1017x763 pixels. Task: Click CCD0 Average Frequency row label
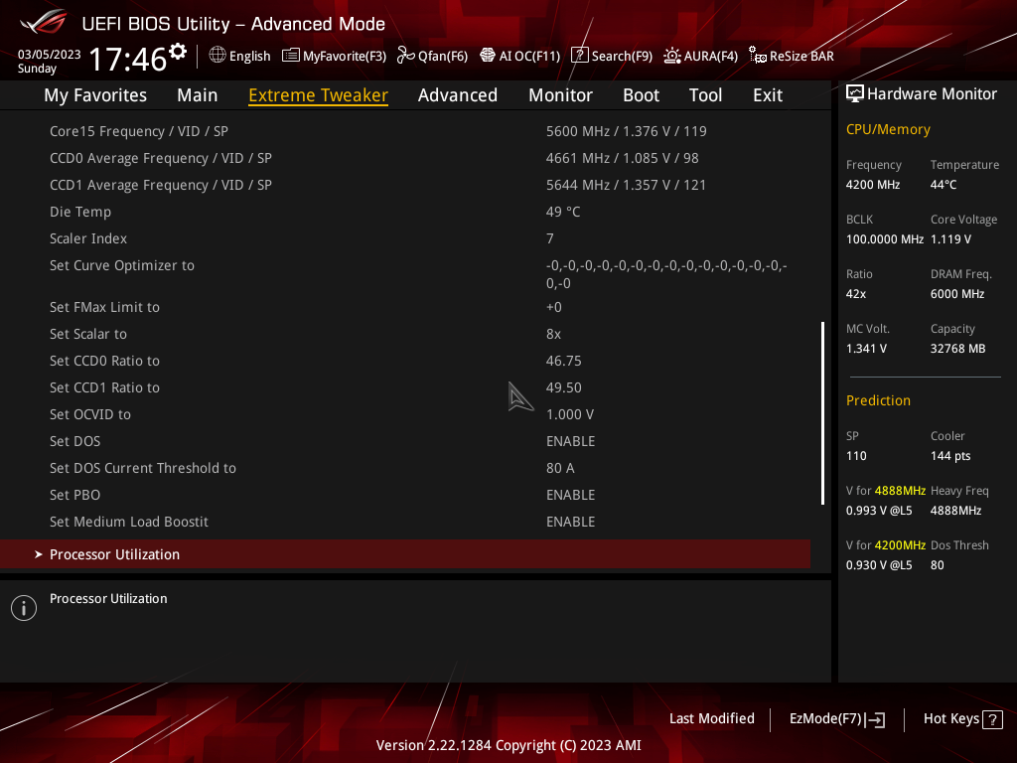coord(161,158)
